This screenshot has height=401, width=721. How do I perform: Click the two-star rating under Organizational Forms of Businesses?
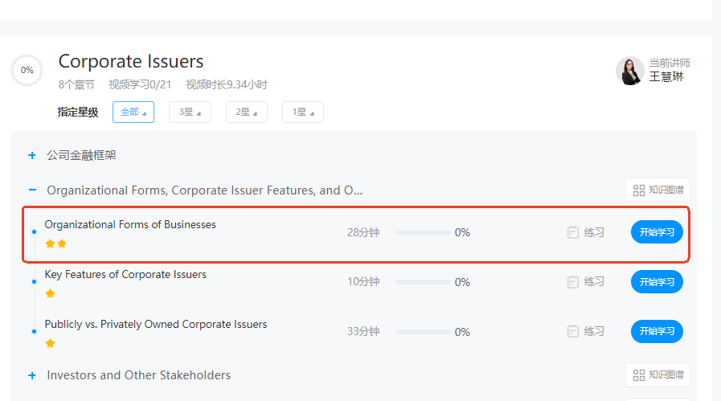55,243
